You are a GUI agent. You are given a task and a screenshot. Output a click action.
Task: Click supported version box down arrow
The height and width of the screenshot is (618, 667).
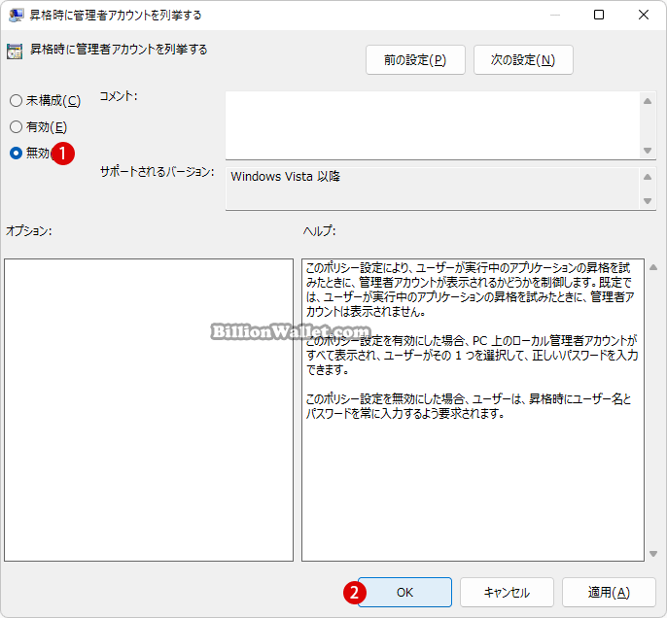click(648, 200)
